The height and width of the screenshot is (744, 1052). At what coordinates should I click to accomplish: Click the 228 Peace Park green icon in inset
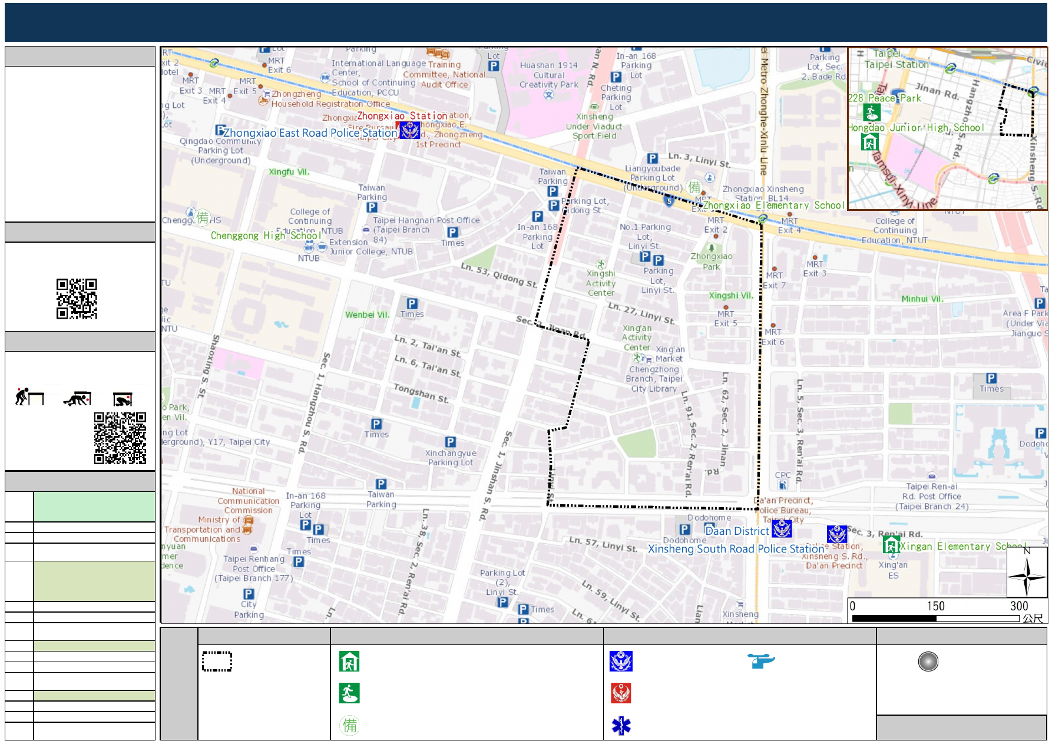coord(871,112)
